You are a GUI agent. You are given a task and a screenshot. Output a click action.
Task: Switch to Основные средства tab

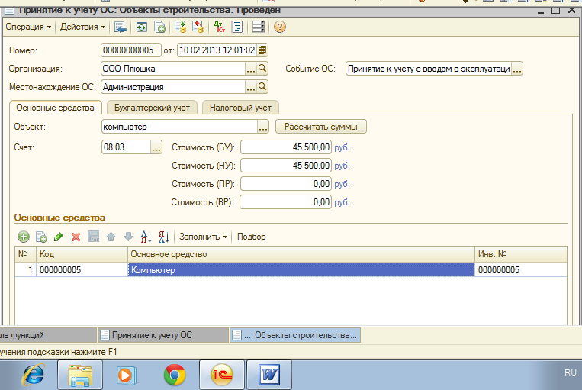pyautogui.click(x=56, y=108)
